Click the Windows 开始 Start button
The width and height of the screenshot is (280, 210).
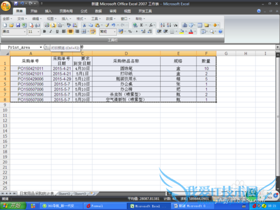tap(13, 206)
